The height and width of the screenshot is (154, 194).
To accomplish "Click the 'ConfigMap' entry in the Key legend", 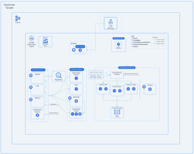I will pyautogui.click(x=137, y=40).
